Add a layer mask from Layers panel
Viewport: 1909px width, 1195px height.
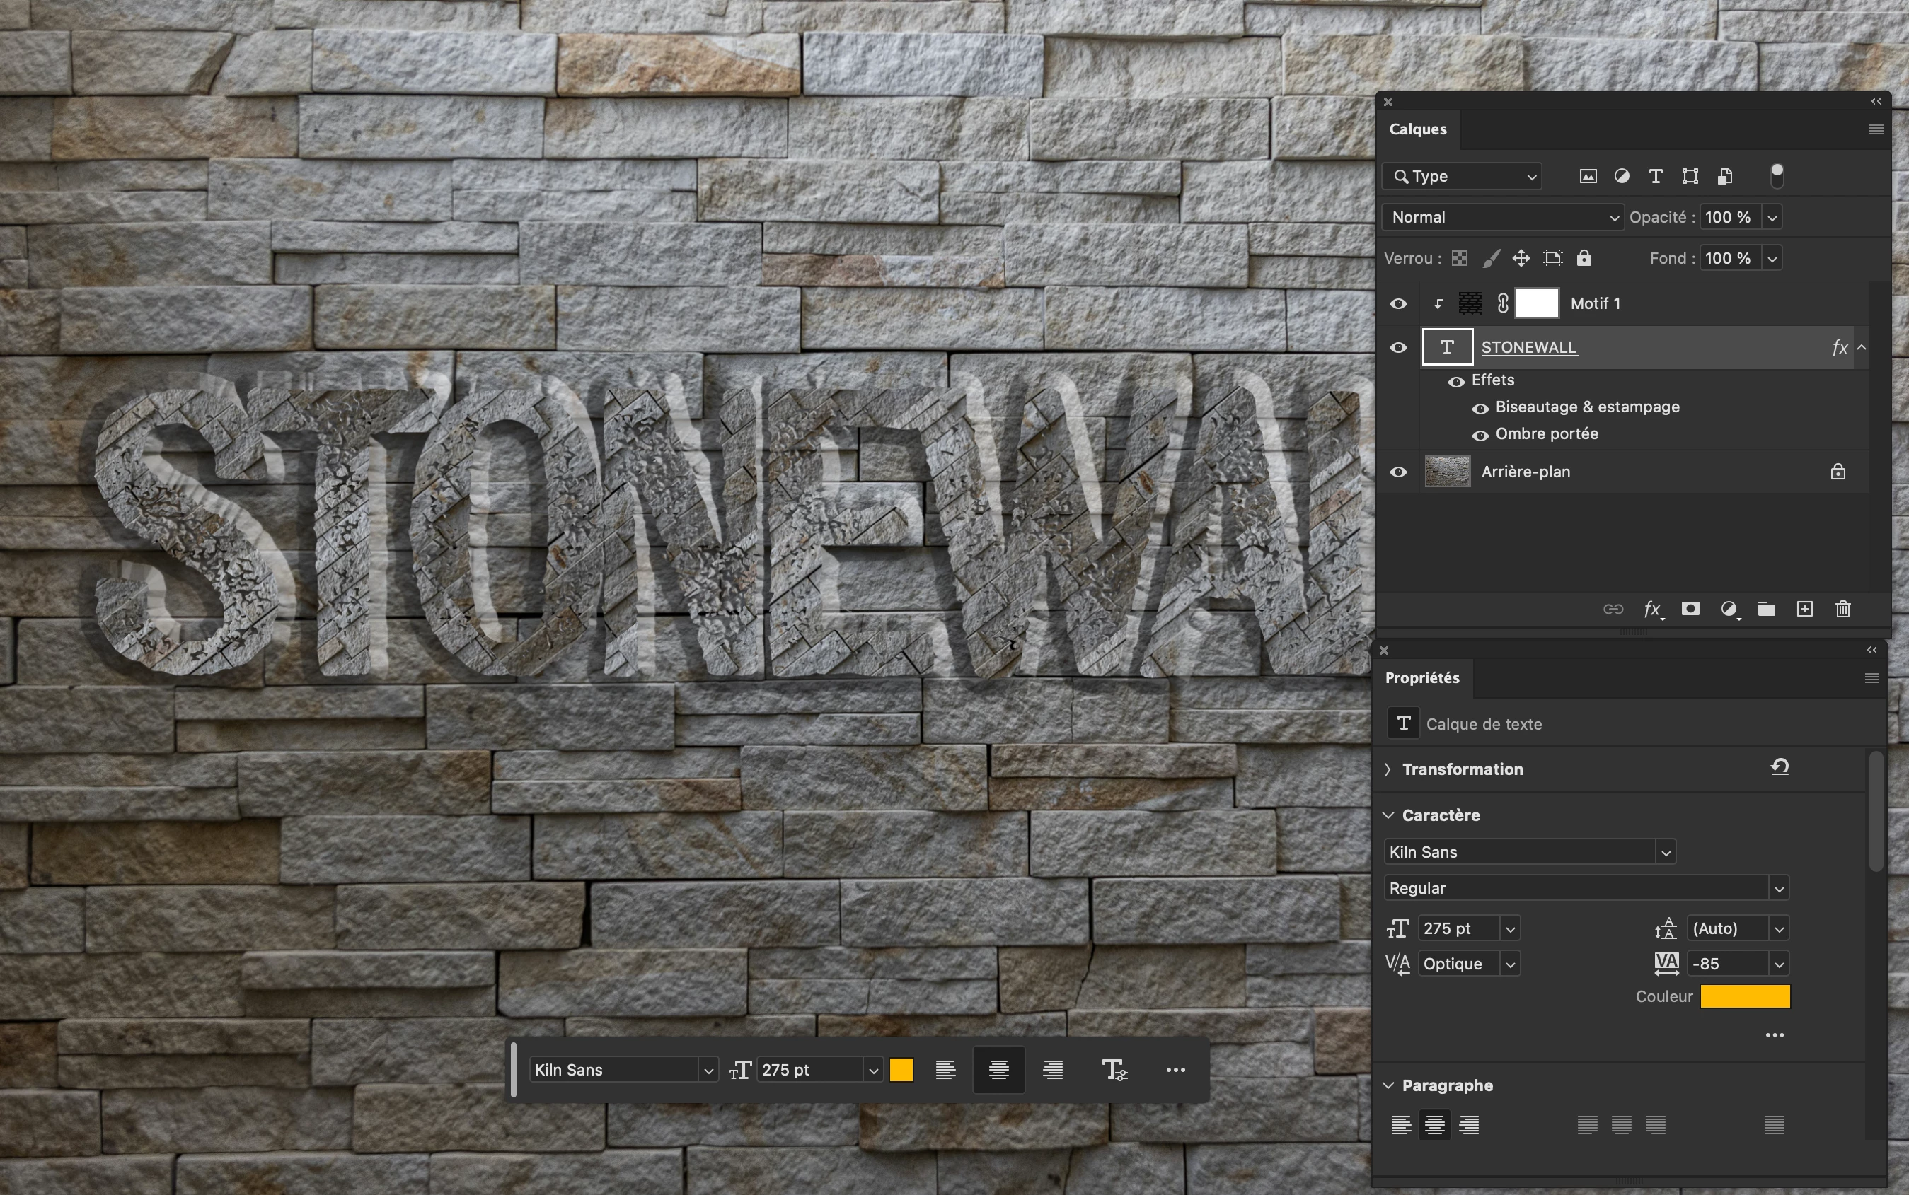[x=1690, y=609]
